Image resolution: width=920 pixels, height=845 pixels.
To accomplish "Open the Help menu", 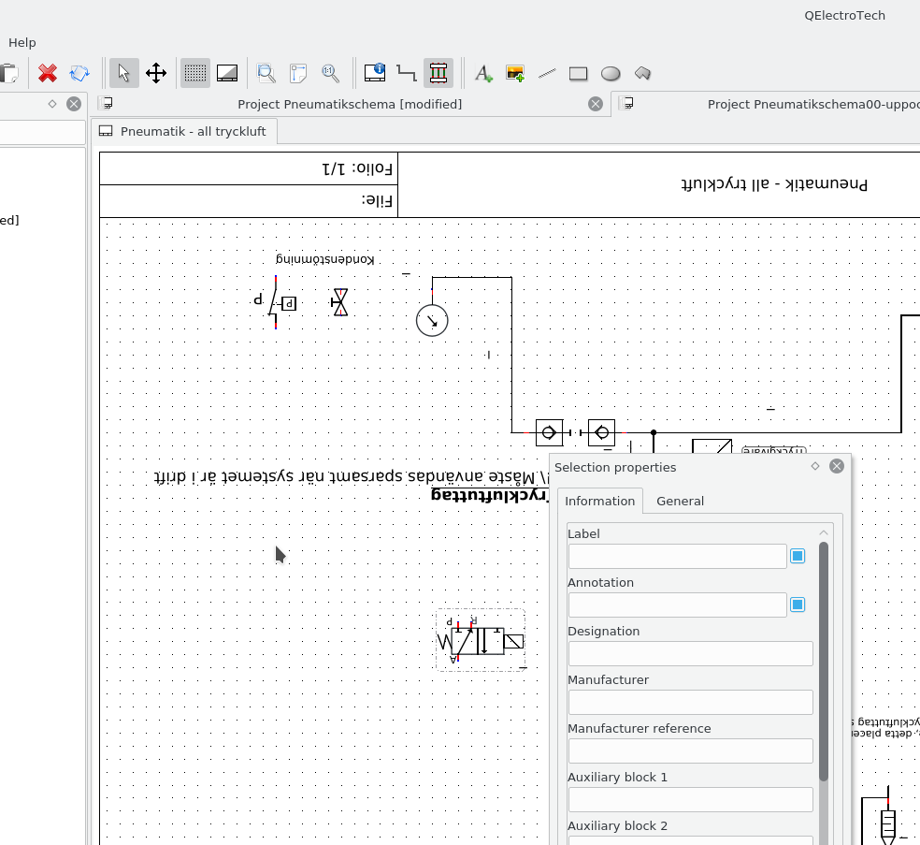I will click(x=22, y=42).
